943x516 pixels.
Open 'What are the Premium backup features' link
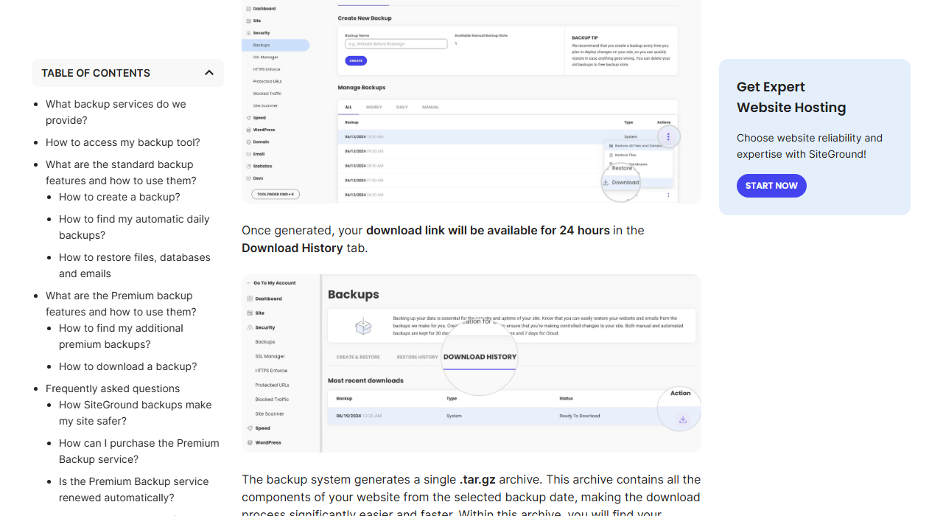(121, 304)
